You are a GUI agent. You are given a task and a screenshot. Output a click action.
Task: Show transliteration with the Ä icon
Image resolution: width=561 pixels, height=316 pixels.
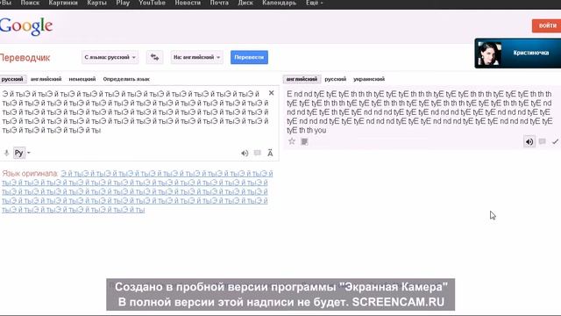(x=270, y=154)
